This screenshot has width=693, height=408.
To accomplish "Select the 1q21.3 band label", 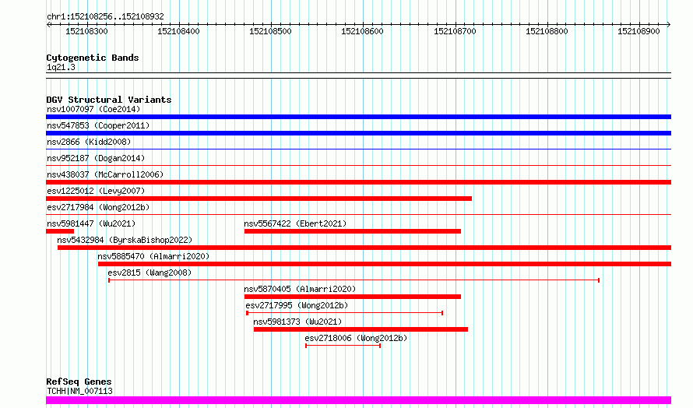I will (x=61, y=67).
